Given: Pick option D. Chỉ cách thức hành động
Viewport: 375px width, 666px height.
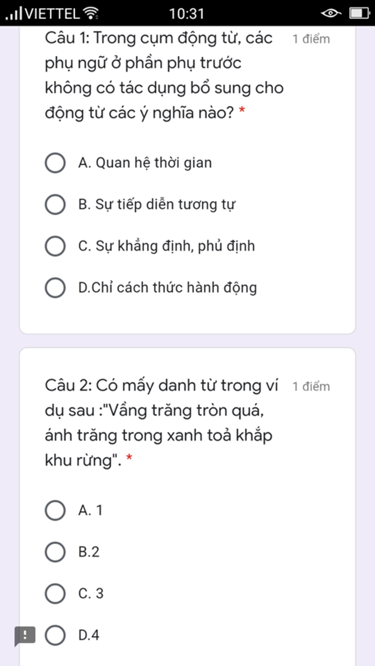Looking at the screenshot, I should [x=151, y=288].
